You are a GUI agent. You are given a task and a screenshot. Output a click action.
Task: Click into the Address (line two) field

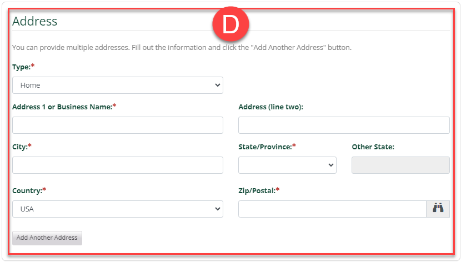pos(344,125)
